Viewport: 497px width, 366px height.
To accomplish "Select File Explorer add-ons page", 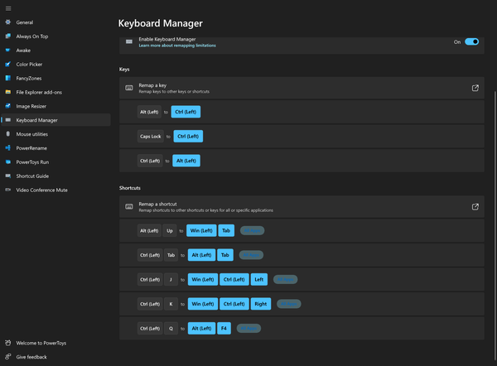I will 38,92.
